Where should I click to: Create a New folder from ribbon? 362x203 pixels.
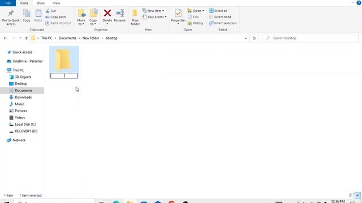135,17
